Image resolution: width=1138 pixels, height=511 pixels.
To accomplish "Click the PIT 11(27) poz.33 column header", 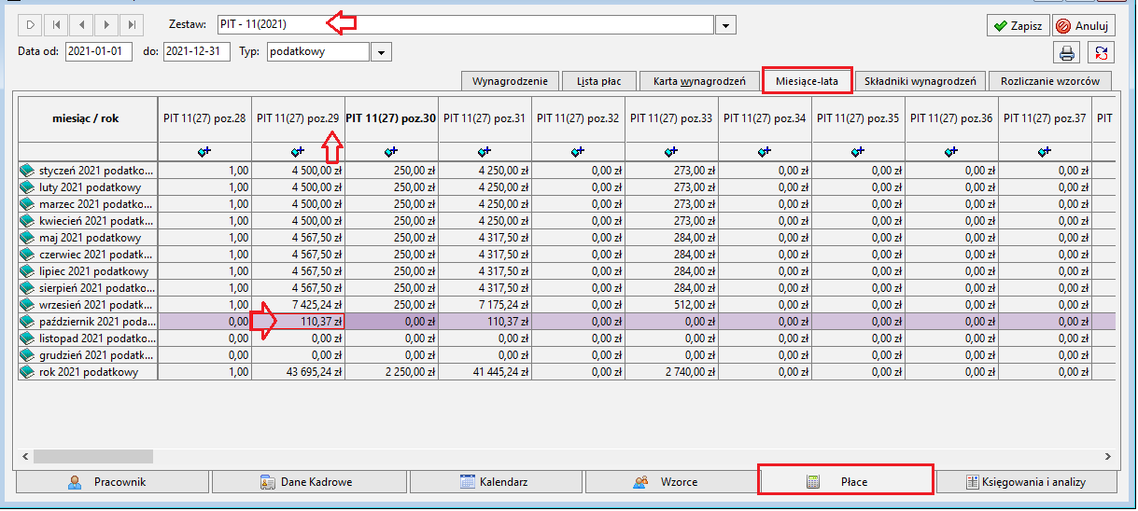I will tap(672, 118).
